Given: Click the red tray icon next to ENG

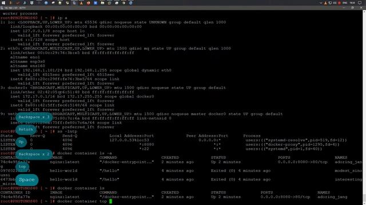Looking at the screenshot, I should point(339,3).
